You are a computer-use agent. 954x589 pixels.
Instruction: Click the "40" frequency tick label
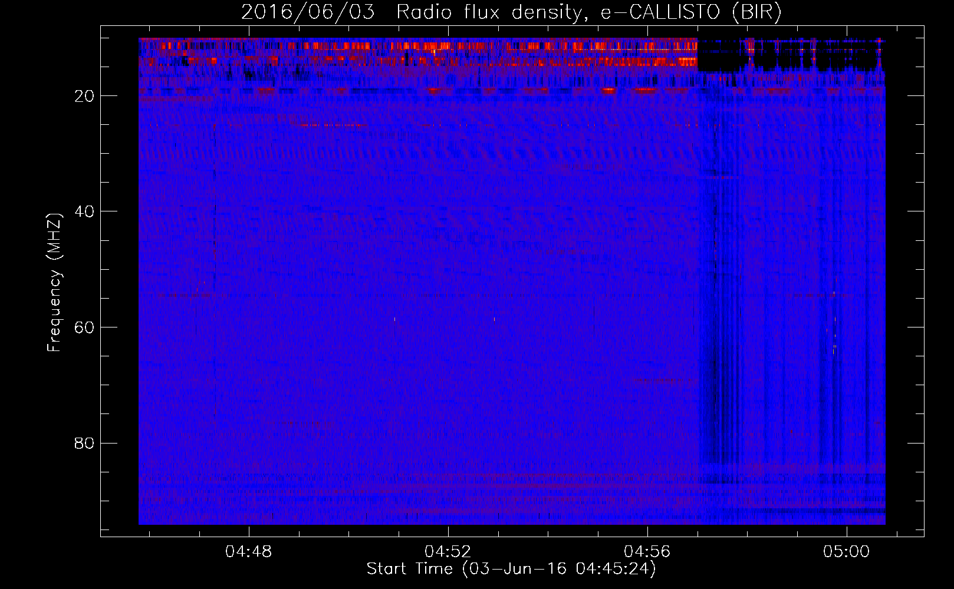[85, 211]
